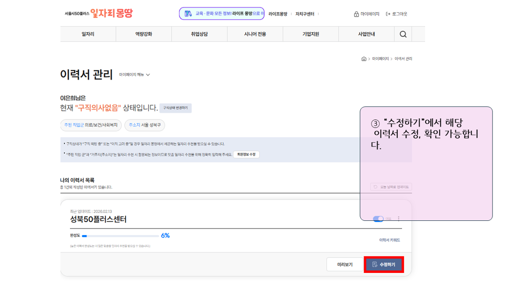Viewport: 509px width, 286px height.
Task: Open the resume three-dot menu
Action: point(398,219)
